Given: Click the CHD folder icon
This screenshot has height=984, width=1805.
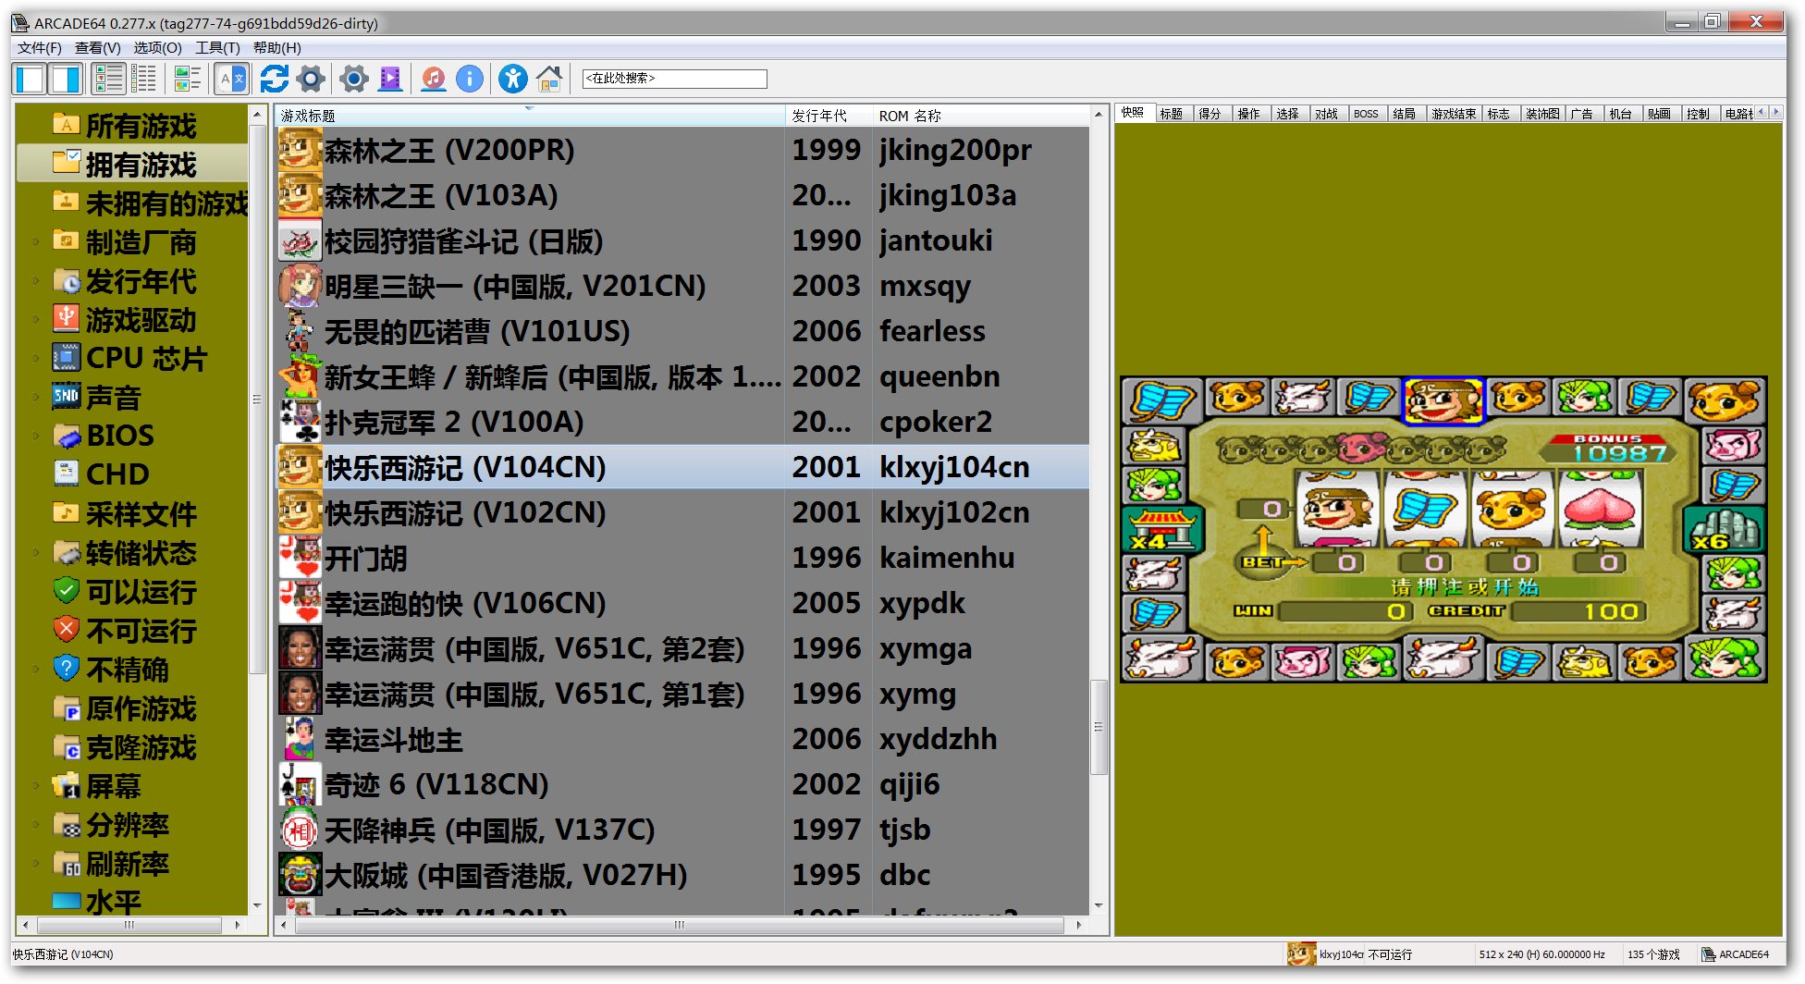Looking at the screenshot, I should (x=67, y=474).
